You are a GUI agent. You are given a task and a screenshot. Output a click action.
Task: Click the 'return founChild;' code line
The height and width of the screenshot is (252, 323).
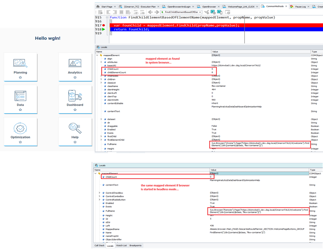(131, 29)
